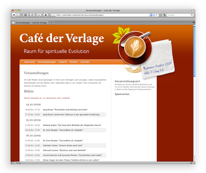
Task: Open the Galerie navigation item
Action: click(x=63, y=62)
